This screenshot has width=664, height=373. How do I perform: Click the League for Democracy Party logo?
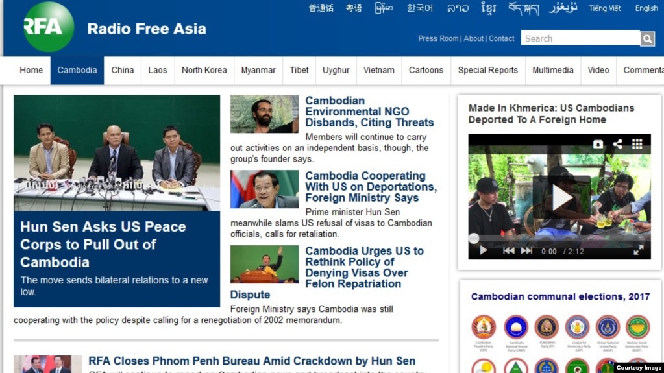click(x=577, y=327)
